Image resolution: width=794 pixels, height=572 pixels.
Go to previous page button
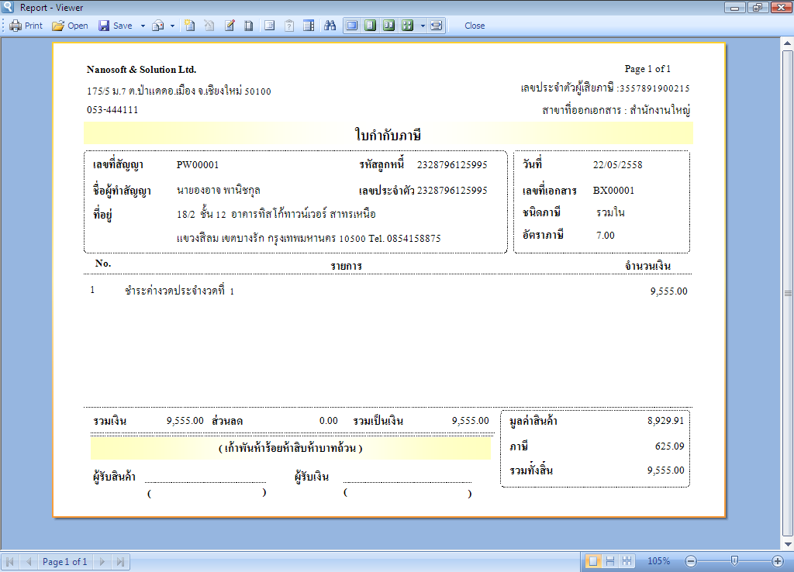coord(29,561)
